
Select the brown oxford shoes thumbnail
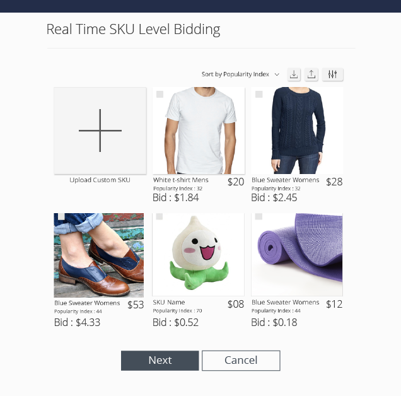pos(99,255)
